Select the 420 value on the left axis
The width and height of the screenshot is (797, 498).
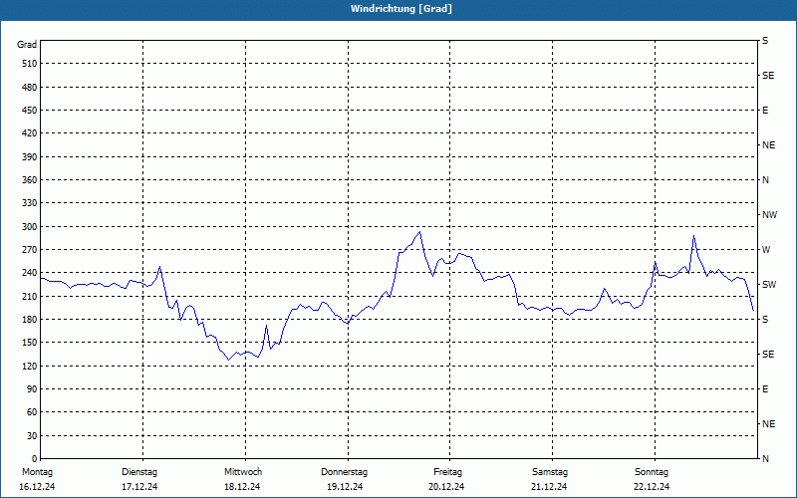pos(30,133)
